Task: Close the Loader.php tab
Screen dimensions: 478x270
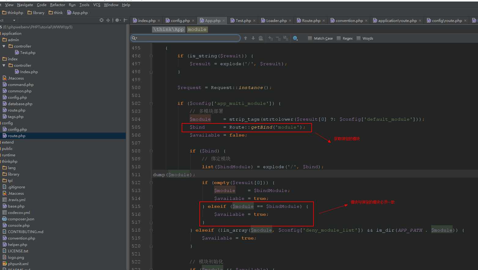Action: tap(290, 21)
